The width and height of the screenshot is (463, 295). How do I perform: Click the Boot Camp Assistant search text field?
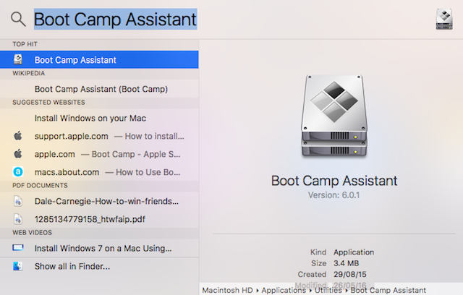coord(116,20)
